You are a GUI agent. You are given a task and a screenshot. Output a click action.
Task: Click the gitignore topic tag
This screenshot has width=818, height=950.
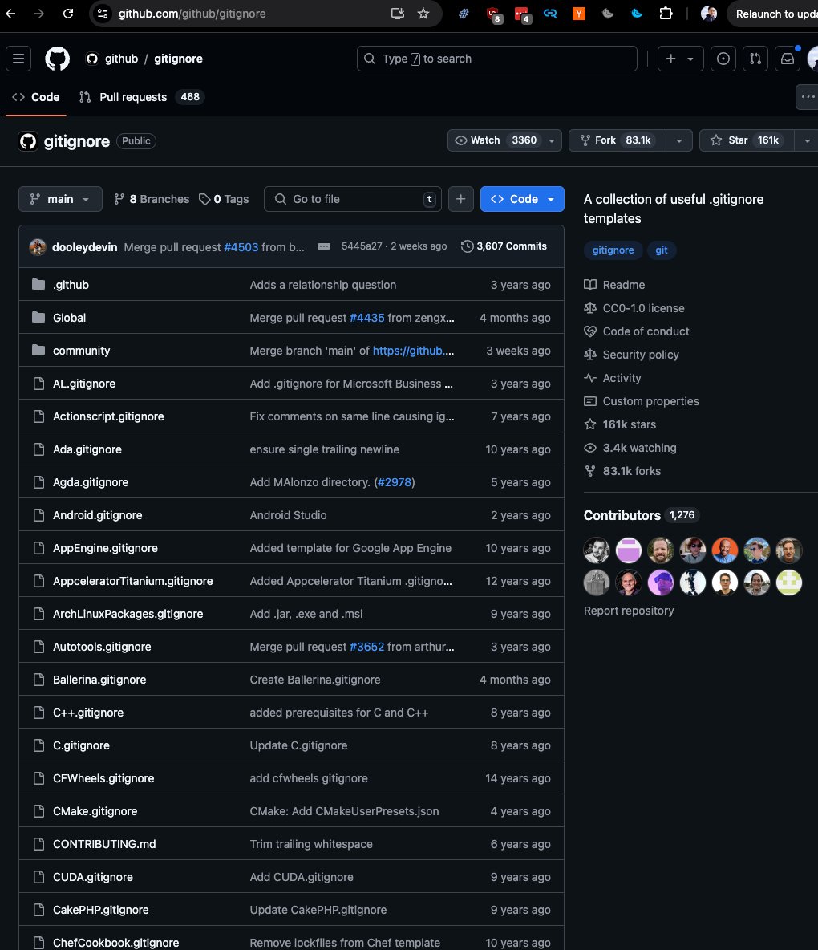pos(613,250)
